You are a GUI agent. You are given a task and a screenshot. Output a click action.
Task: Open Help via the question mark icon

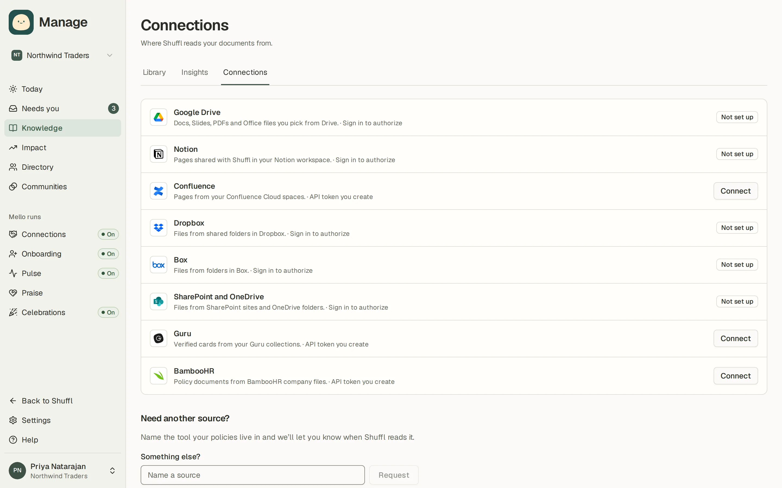click(x=13, y=439)
